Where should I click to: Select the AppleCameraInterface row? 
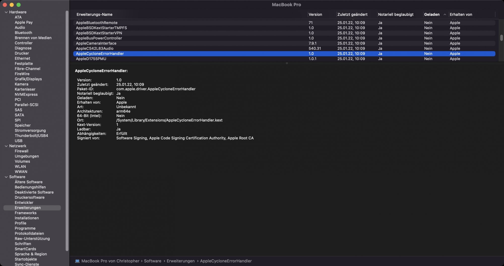284,43
